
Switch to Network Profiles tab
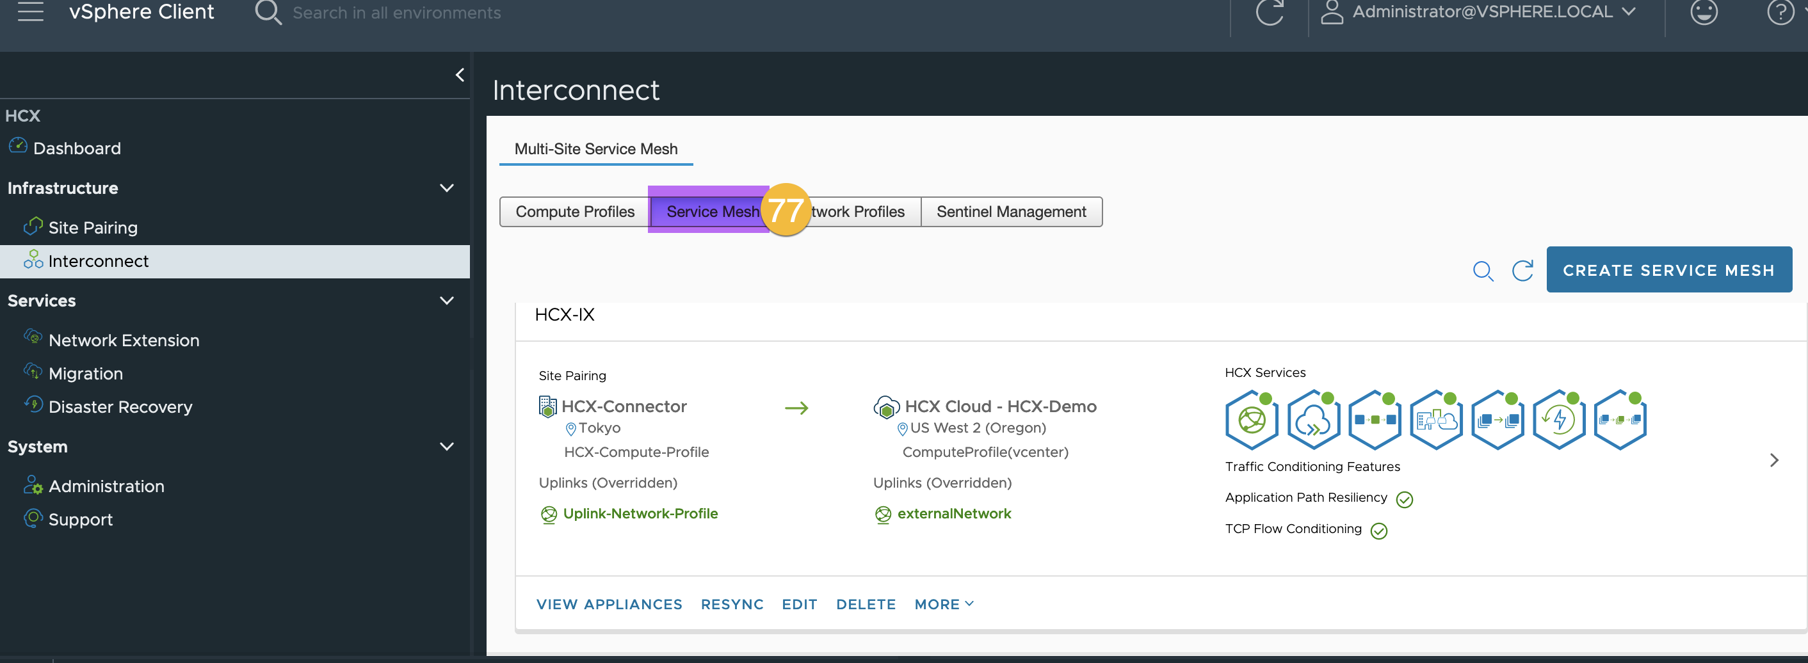pyautogui.click(x=857, y=212)
